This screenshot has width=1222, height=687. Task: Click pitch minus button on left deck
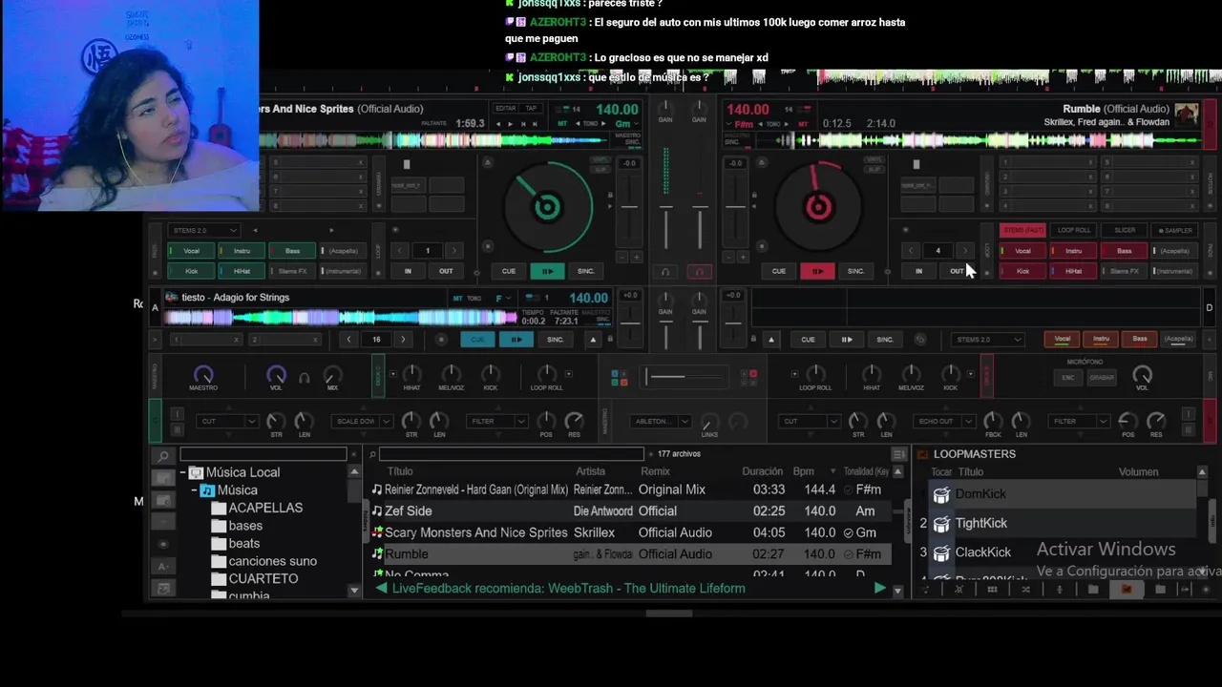pyautogui.click(x=622, y=258)
